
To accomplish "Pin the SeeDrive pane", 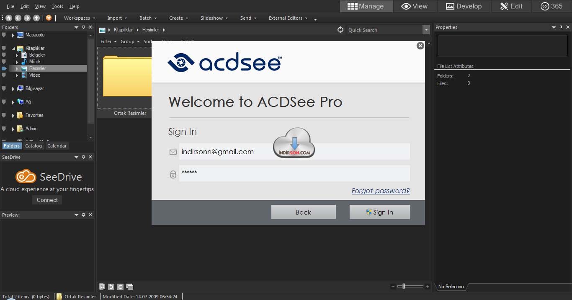I will 83,157.
